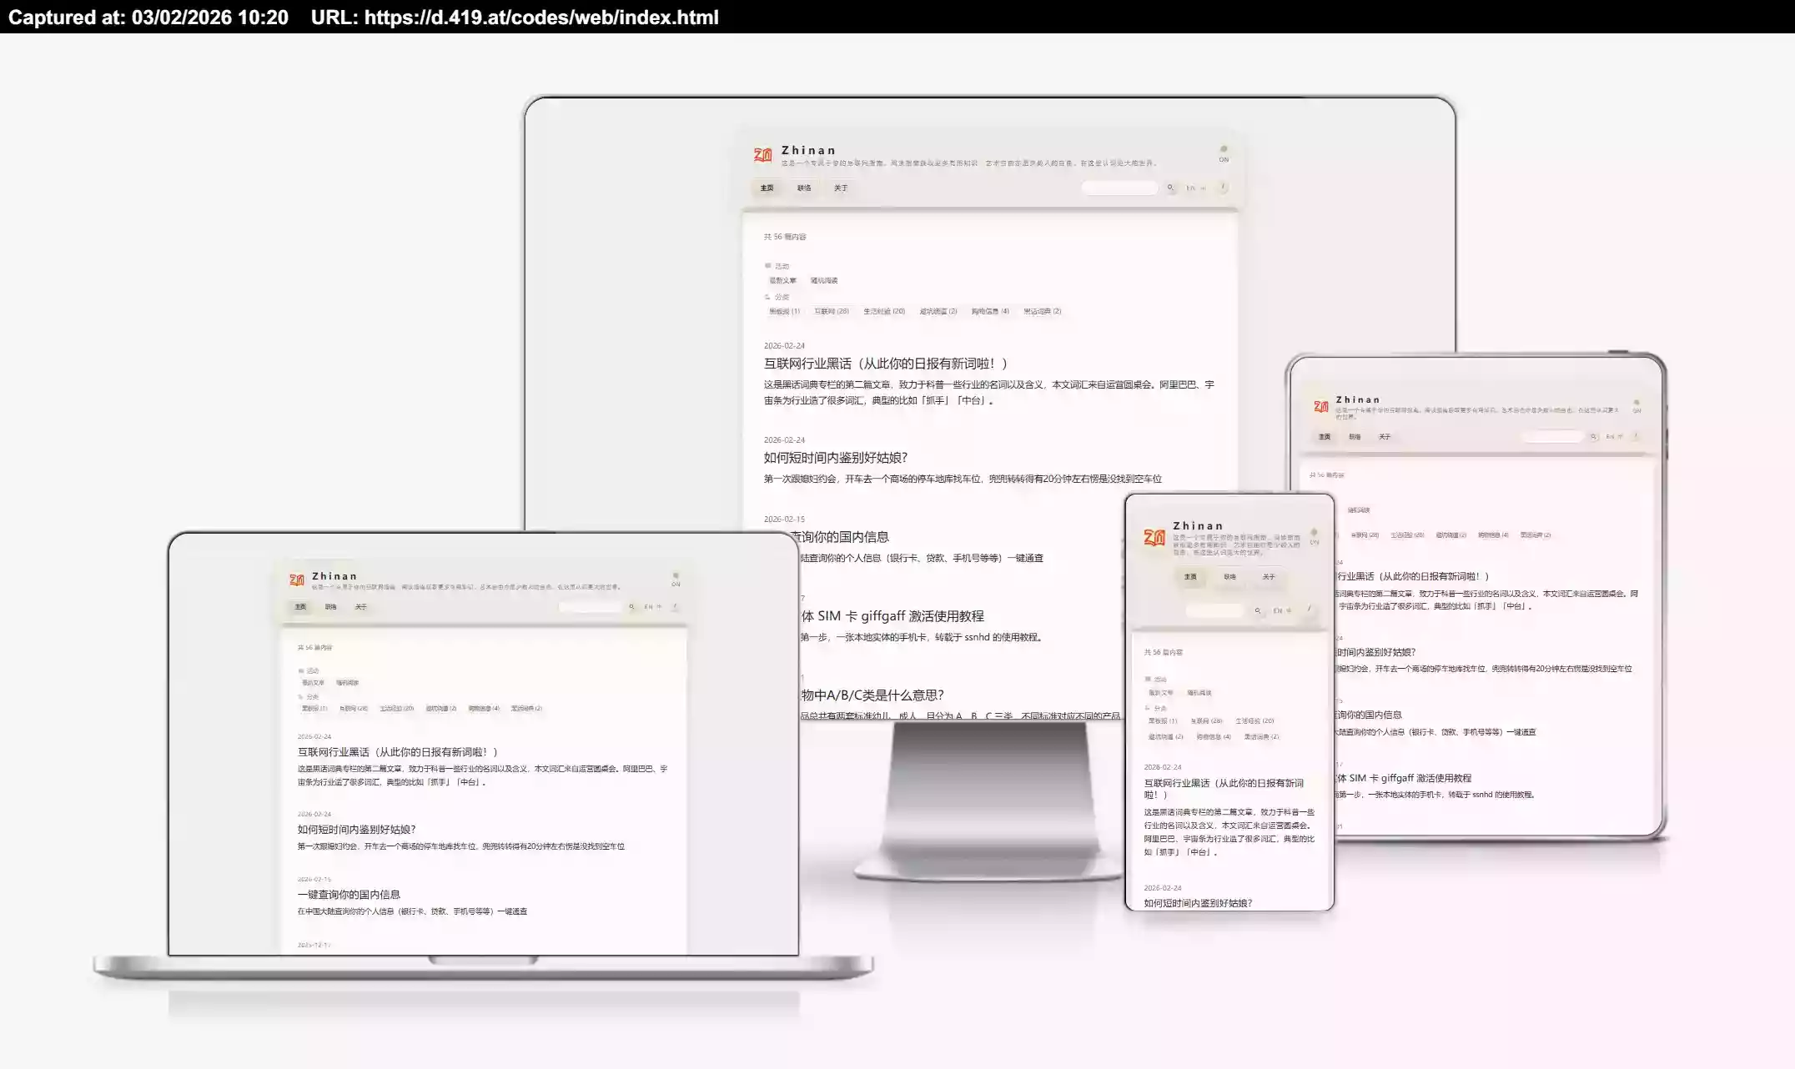This screenshot has width=1795, height=1069.
Task: Focus the search field on the phone
Action: click(x=1214, y=610)
